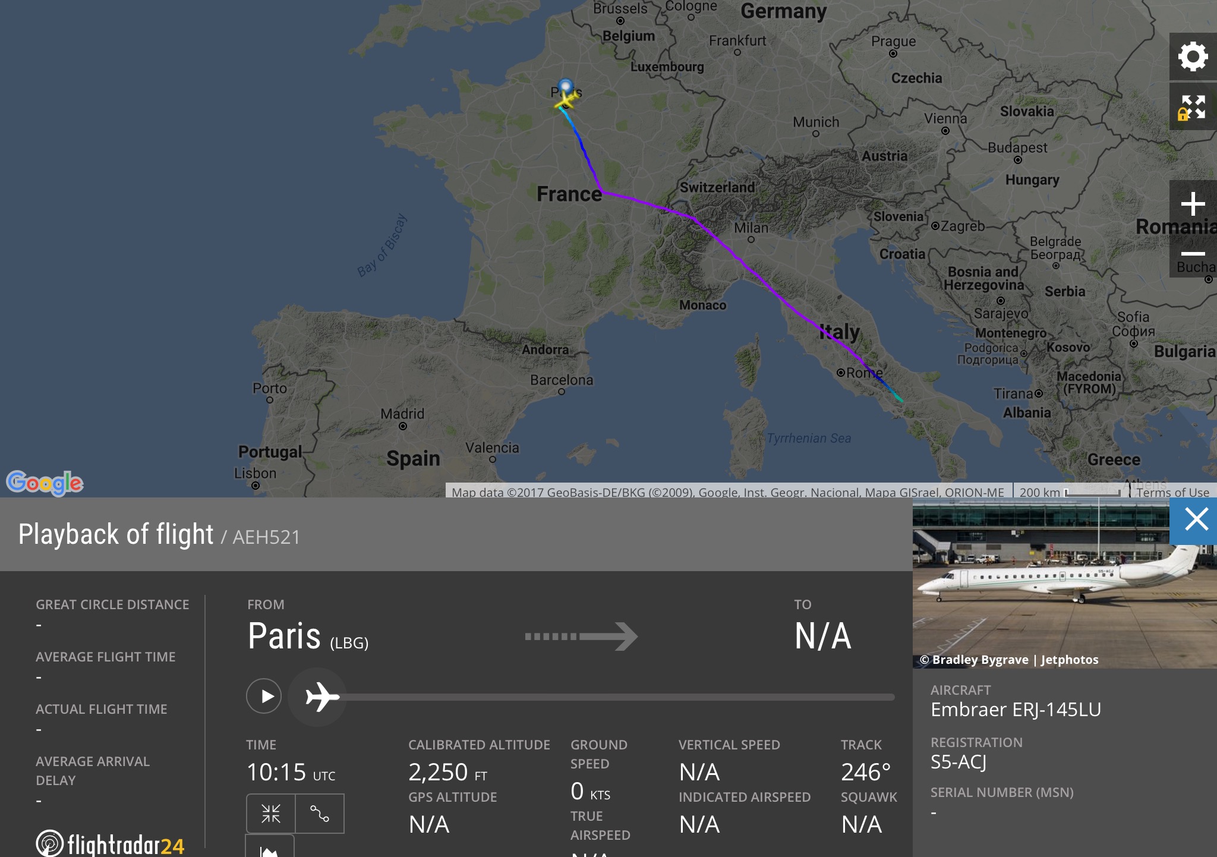Click the blue origin pin at Paris

tap(566, 87)
